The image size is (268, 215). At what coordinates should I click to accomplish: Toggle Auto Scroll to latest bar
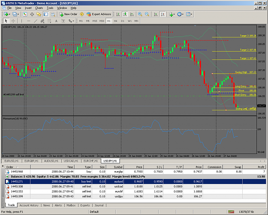click(156, 14)
